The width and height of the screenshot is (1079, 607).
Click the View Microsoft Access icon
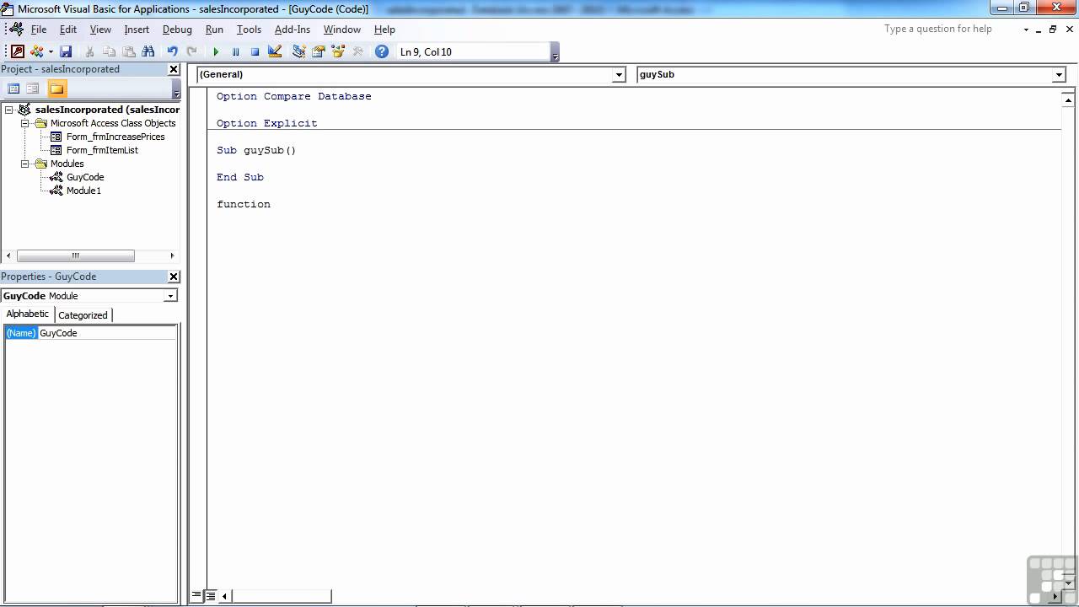18,51
